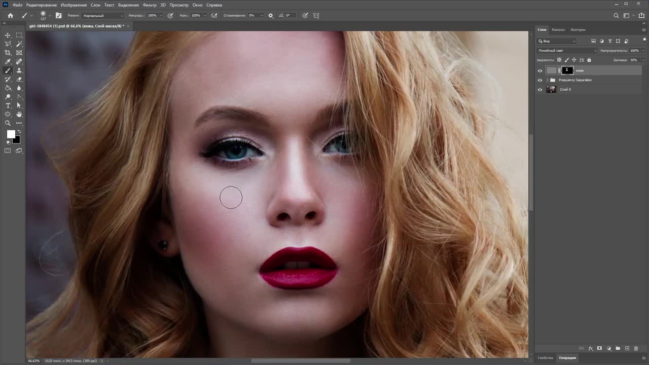
Task: Open the Фильтр menu
Action: coord(150,5)
